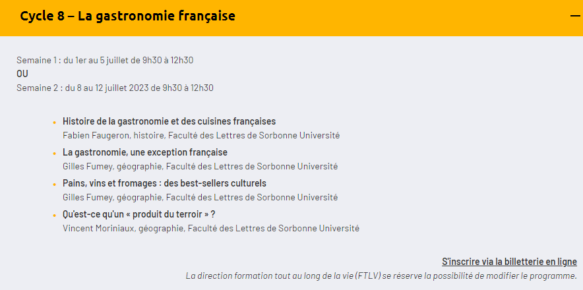Collapse the section with the minus icon
The height and width of the screenshot is (290, 583).
coord(575,16)
